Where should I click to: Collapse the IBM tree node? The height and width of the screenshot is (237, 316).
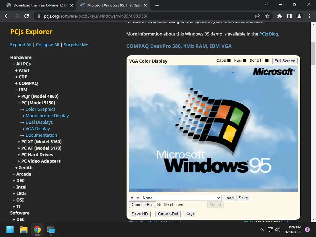click(x=21, y=90)
